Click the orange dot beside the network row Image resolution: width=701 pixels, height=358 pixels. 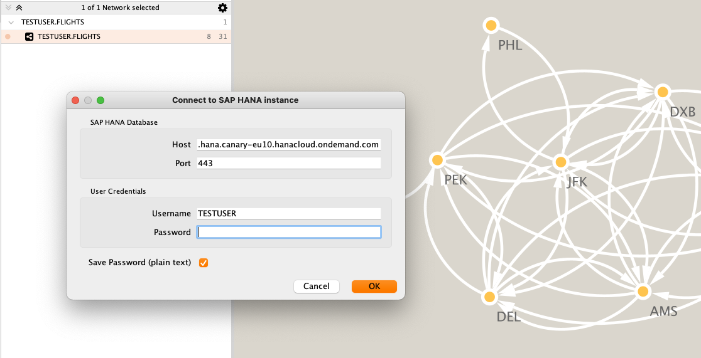(x=8, y=37)
